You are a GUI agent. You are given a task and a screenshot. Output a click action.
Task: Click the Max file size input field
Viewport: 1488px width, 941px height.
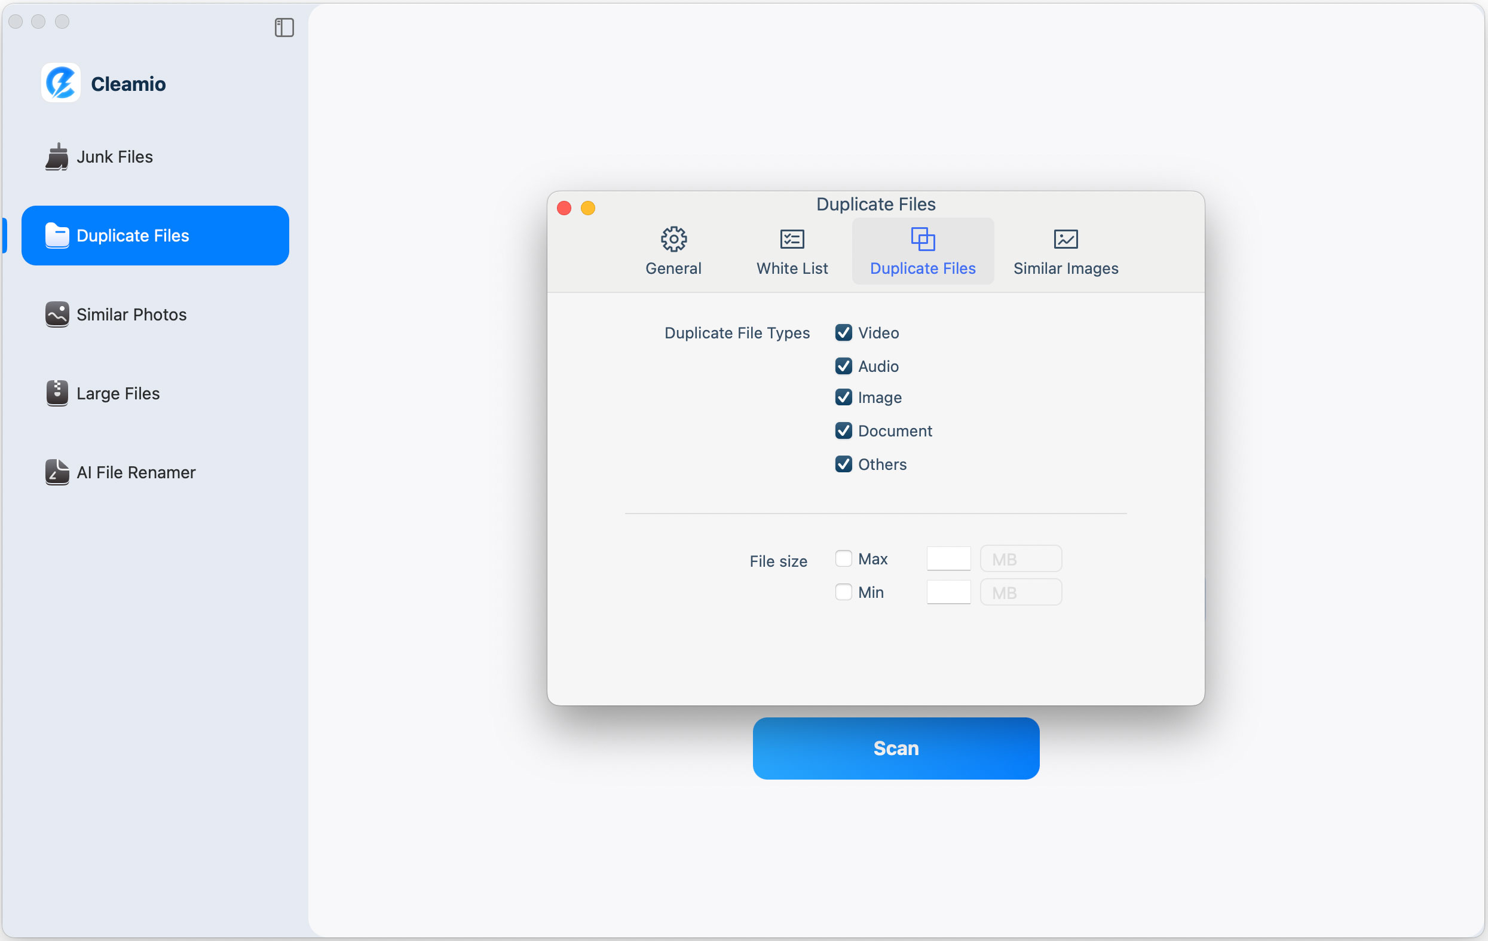coord(949,558)
